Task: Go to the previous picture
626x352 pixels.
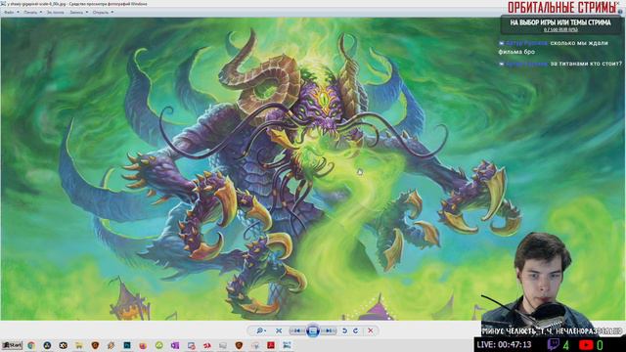Action: point(296,330)
